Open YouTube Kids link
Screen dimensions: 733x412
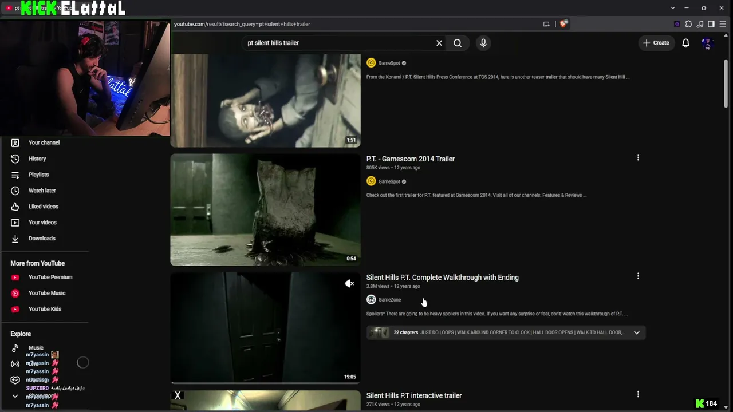tap(45, 309)
